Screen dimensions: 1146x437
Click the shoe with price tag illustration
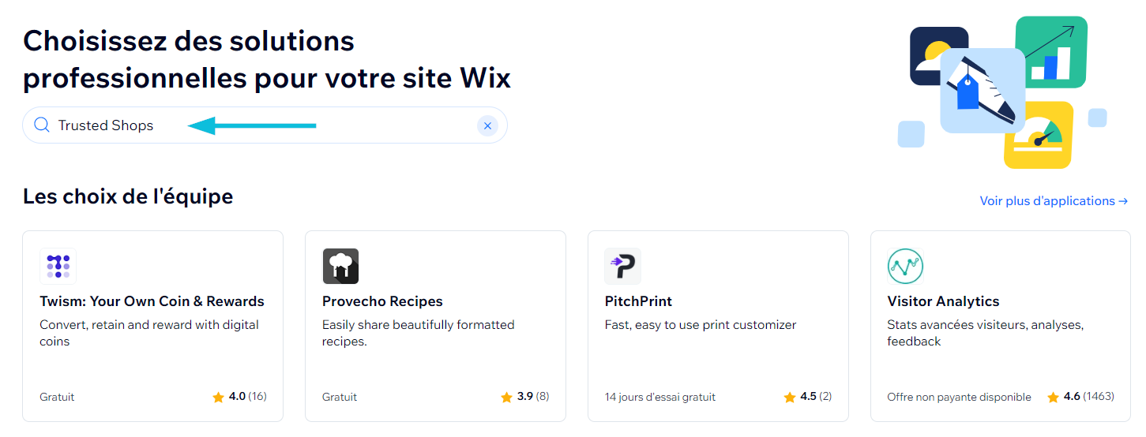pyautogui.click(x=983, y=91)
